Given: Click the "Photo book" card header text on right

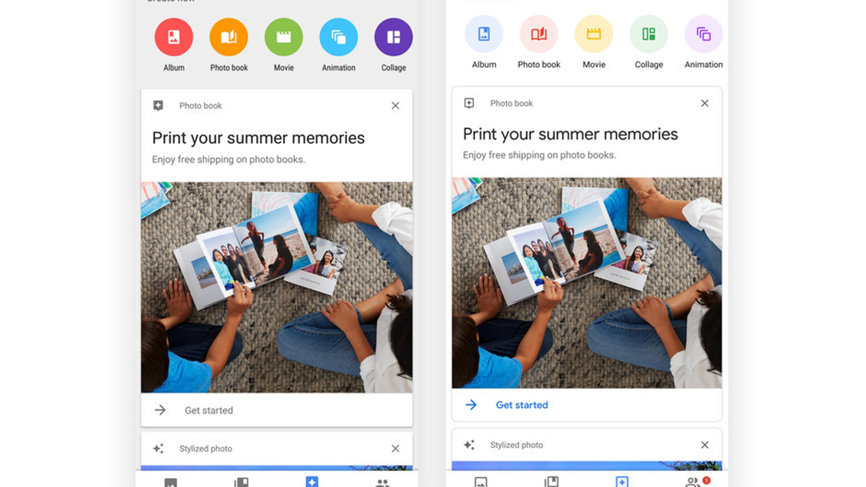Looking at the screenshot, I should point(511,103).
